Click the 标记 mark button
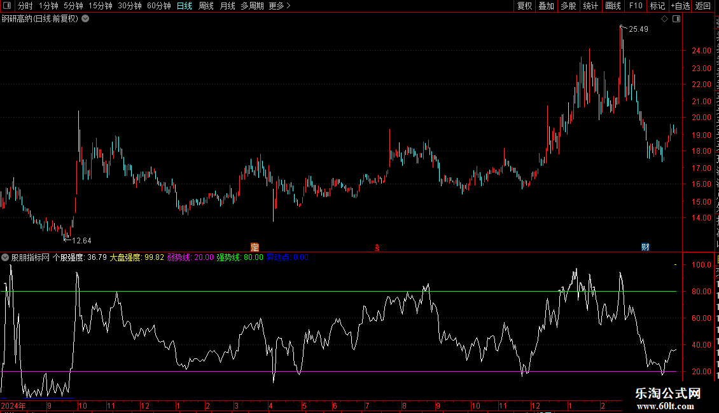This screenshot has height=413, width=719. [x=657, y=6]
